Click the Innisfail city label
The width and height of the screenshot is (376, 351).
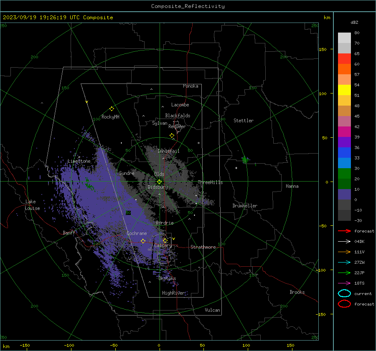tap(168, 151)
